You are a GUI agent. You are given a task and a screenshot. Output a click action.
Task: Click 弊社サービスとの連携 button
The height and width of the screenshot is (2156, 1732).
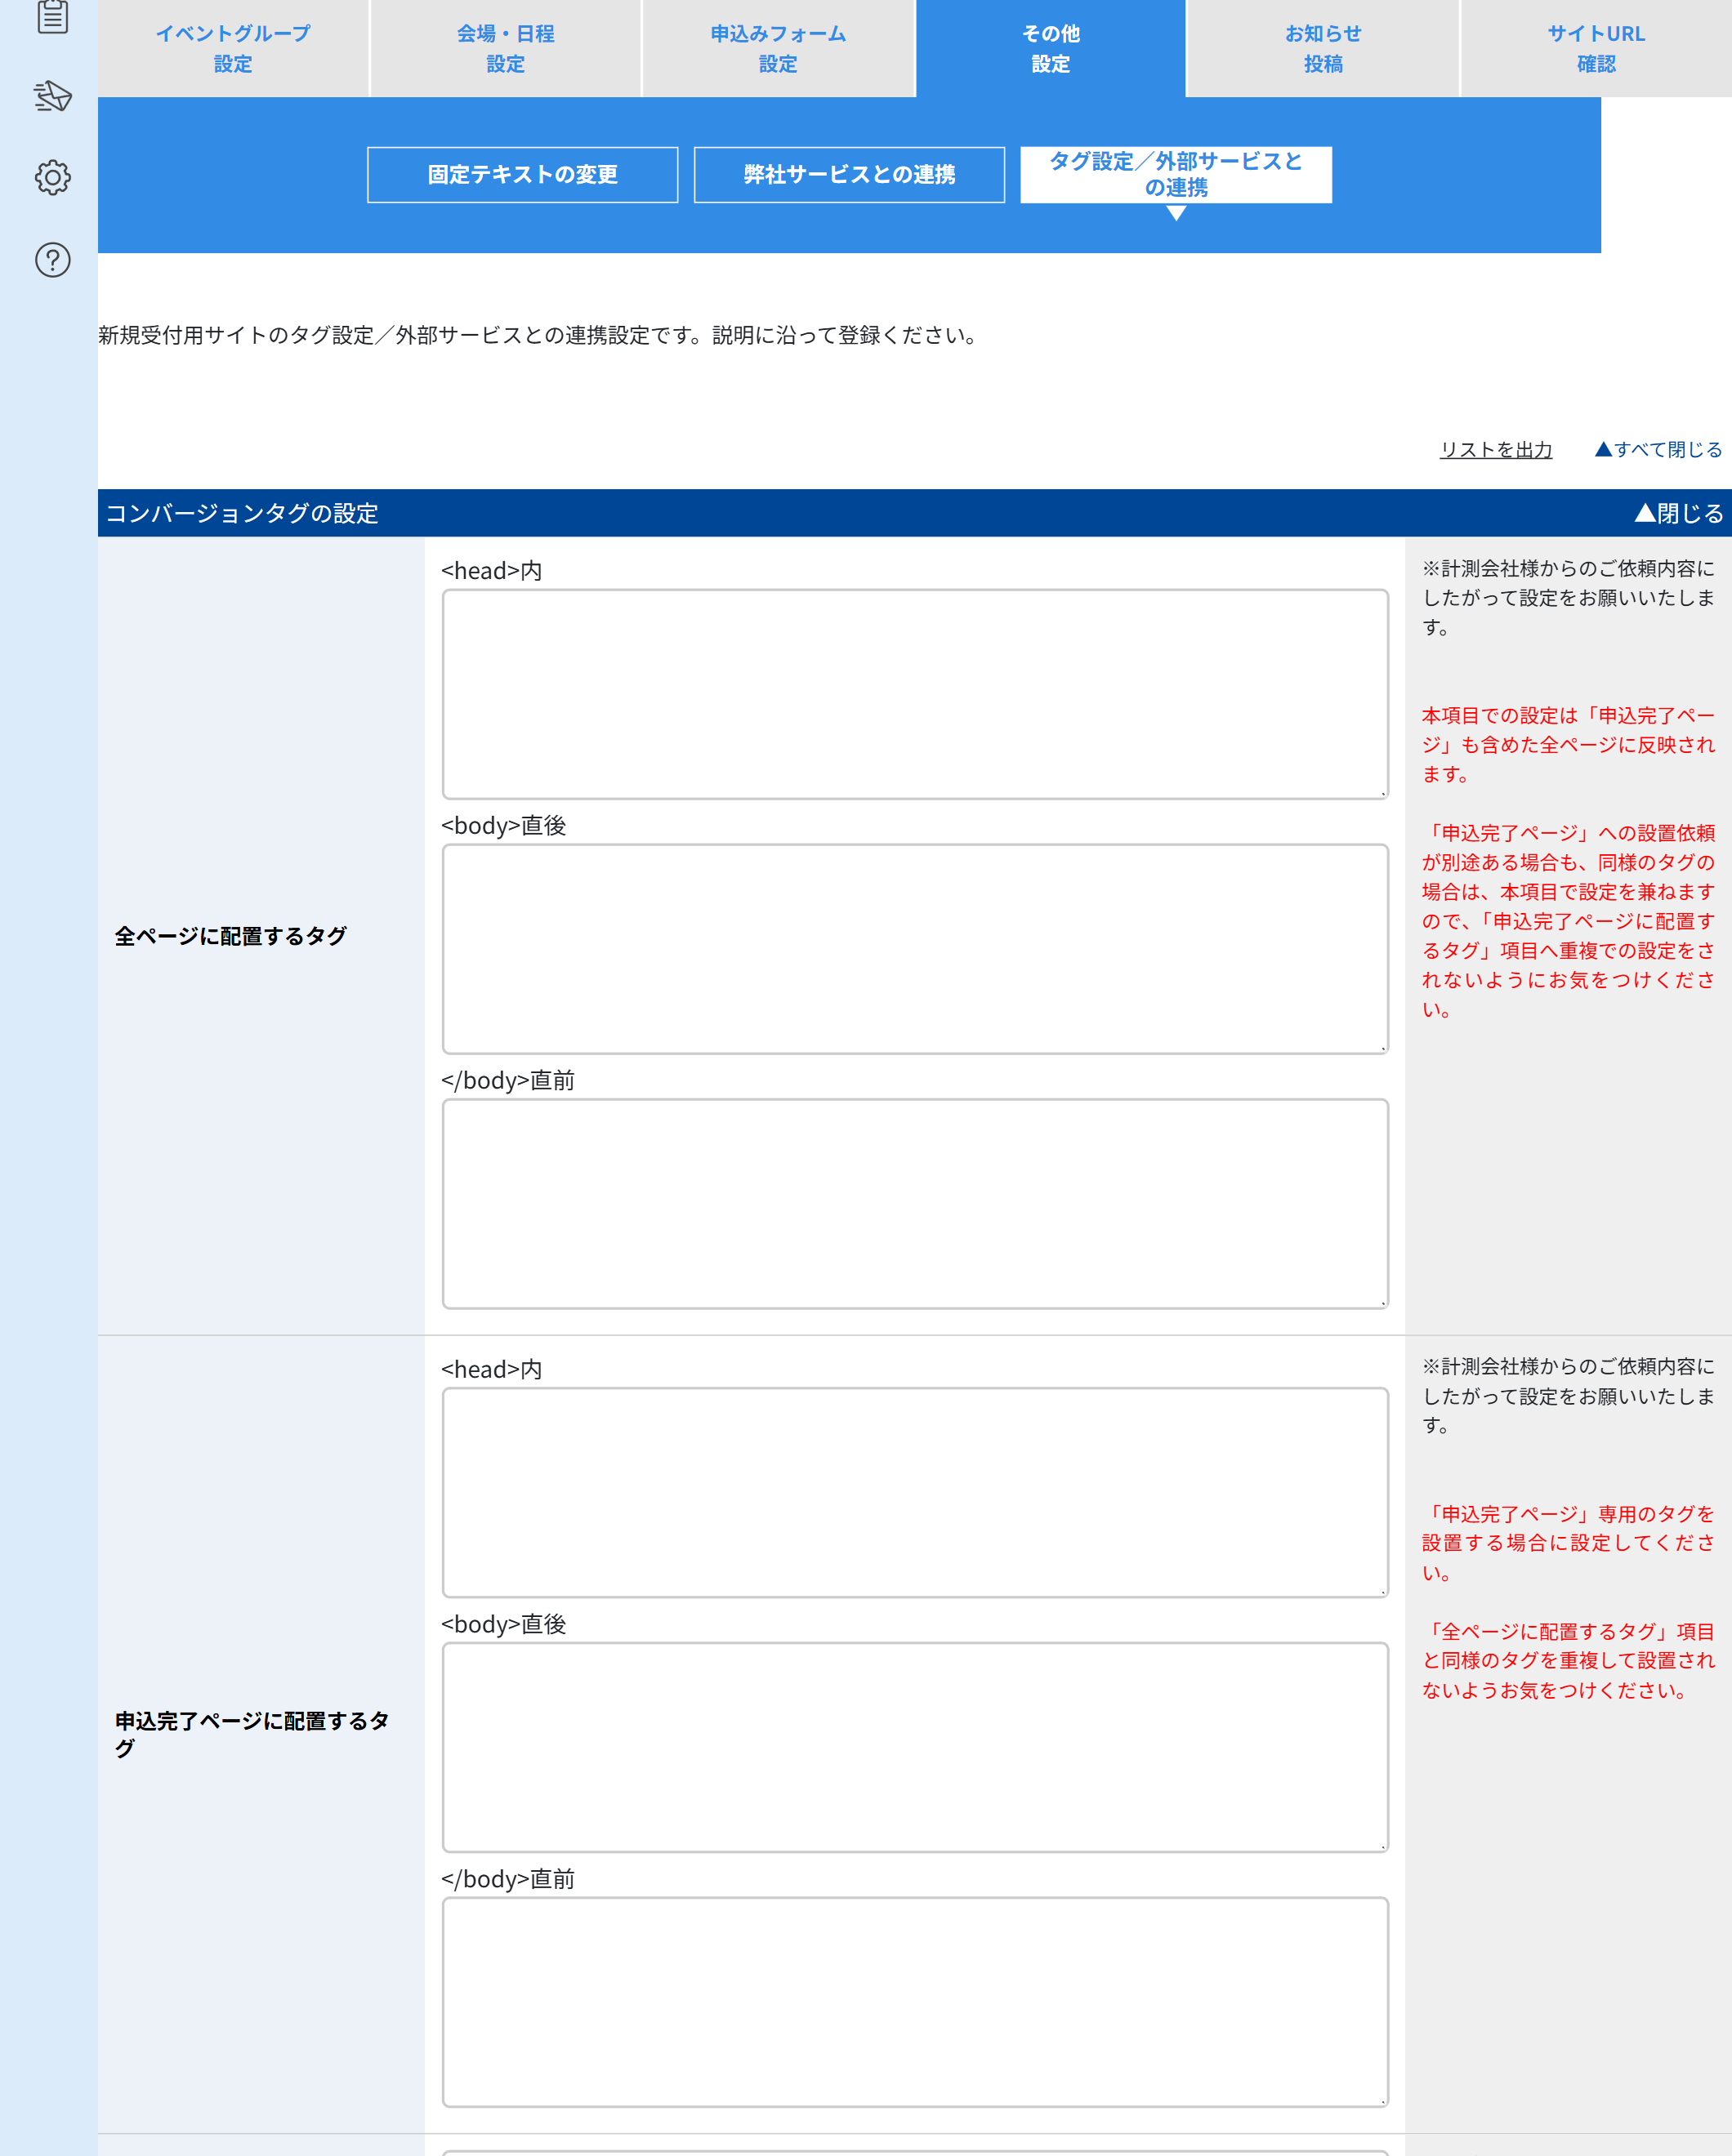click(x=849, y=175)
